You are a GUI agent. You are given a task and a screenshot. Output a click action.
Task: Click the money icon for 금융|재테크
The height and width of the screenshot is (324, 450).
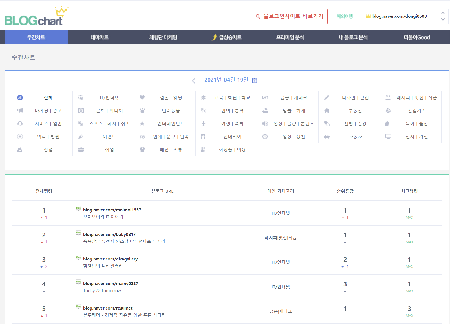pos(265,98)
